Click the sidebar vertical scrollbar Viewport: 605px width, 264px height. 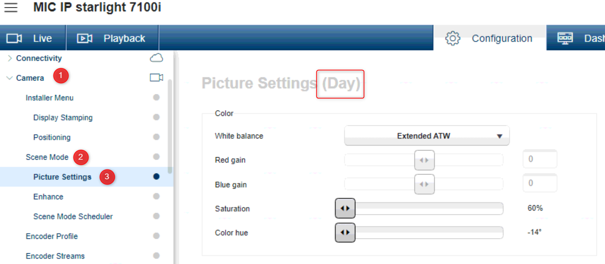click(170, 126)
